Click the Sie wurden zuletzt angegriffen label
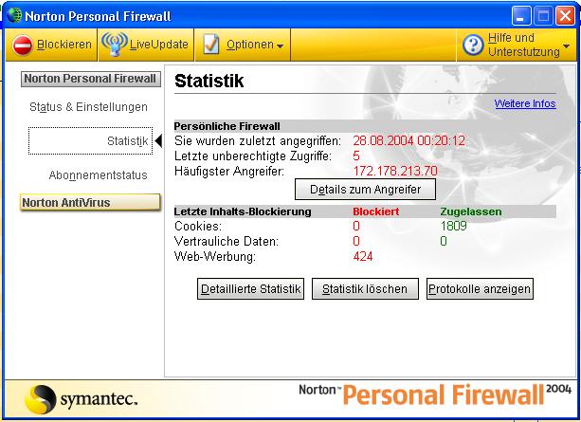The height and width of the screenshot is (422, 581). (258, 140)
